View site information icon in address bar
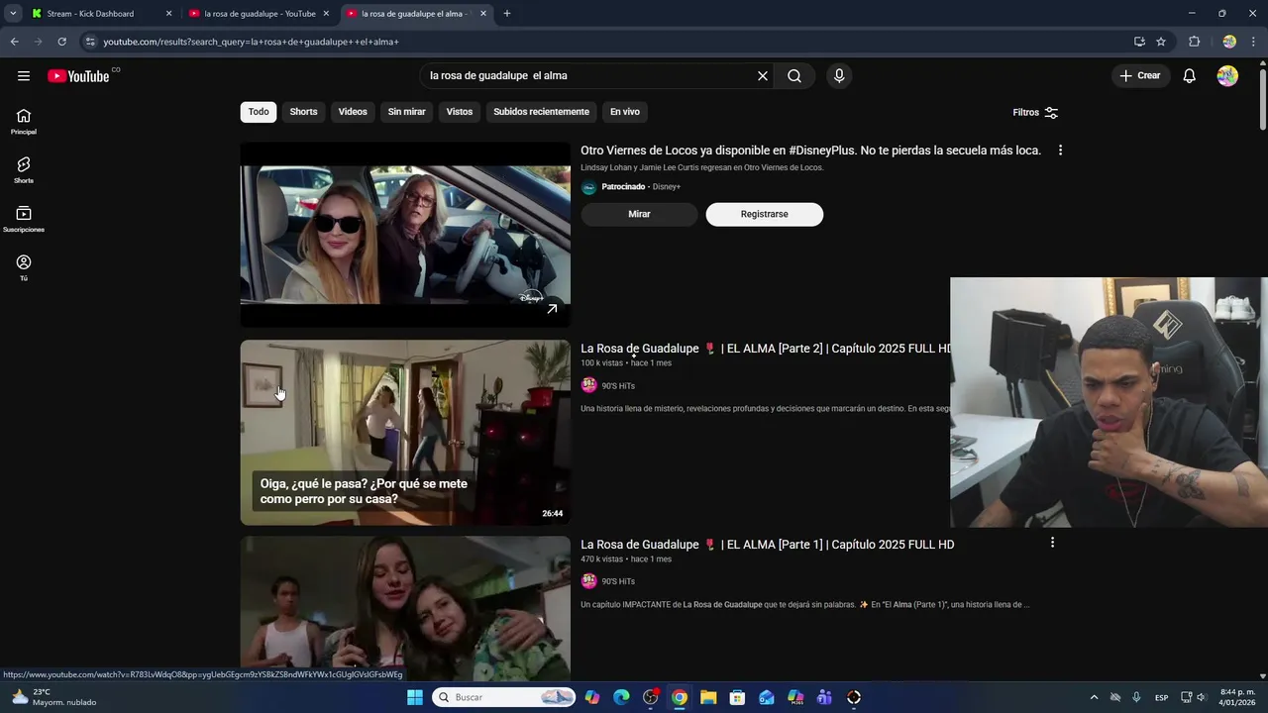This screenshot has height=713, width=1268. click(x=90, y=42)
